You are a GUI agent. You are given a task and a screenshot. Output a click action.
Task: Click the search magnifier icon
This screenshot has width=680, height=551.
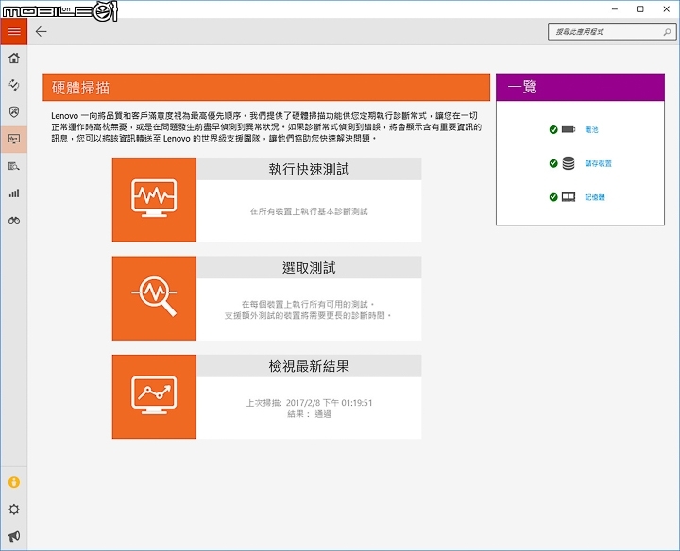(x=667, y=32)
